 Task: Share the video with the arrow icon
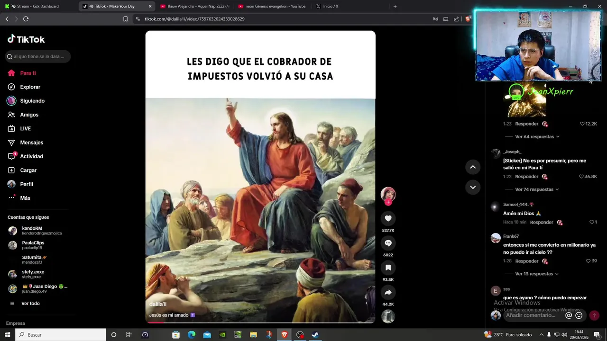388,292
